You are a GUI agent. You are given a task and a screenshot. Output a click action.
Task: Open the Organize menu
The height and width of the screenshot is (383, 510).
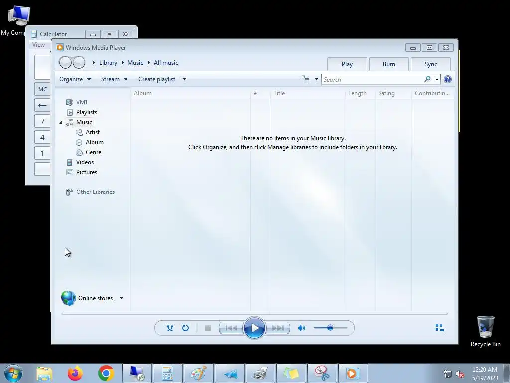click(x=75, y=79)
